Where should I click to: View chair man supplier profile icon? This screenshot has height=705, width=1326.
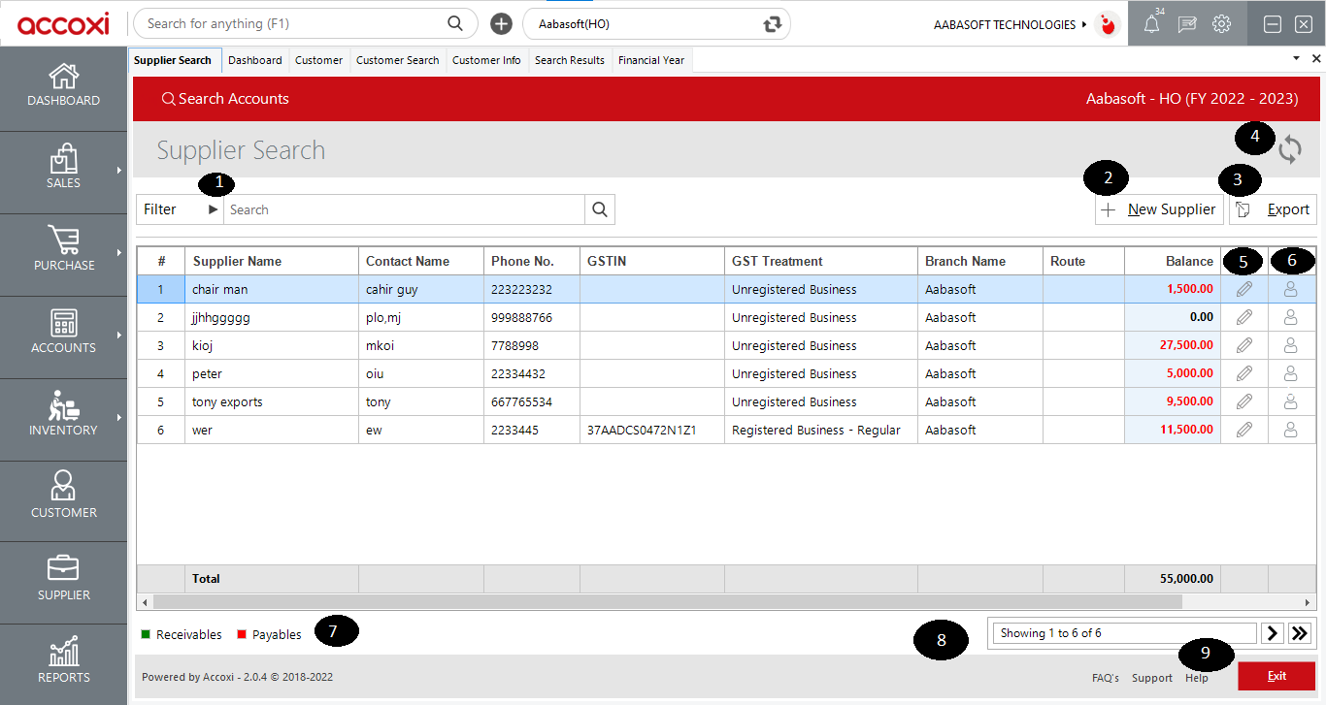1291,289
